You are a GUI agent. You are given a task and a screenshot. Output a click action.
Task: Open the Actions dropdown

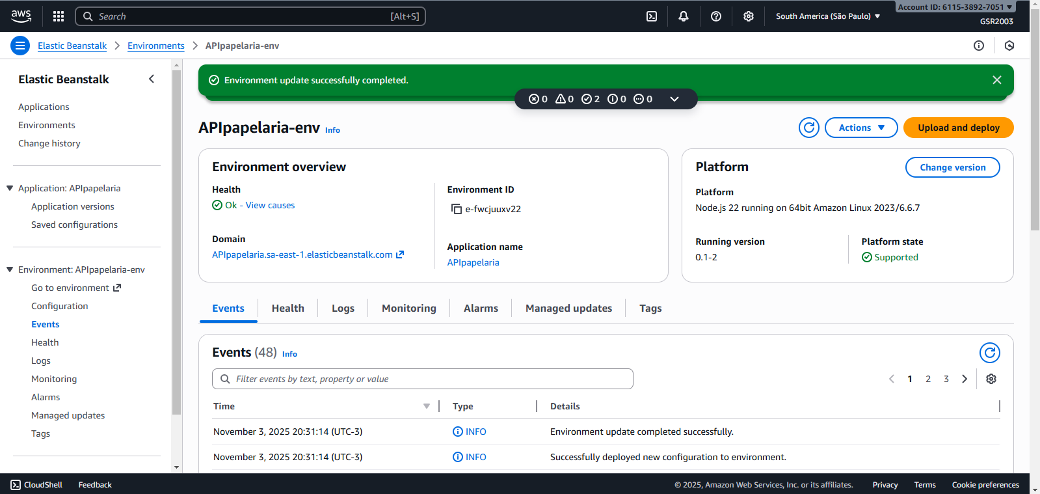tap(861, 128)
